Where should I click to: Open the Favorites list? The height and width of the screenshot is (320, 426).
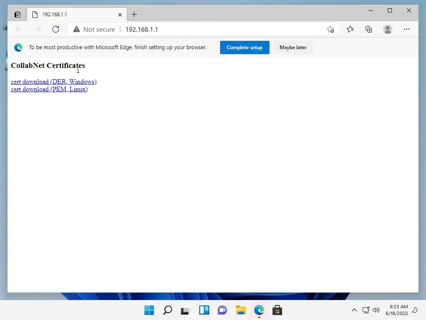pos(350,29)
